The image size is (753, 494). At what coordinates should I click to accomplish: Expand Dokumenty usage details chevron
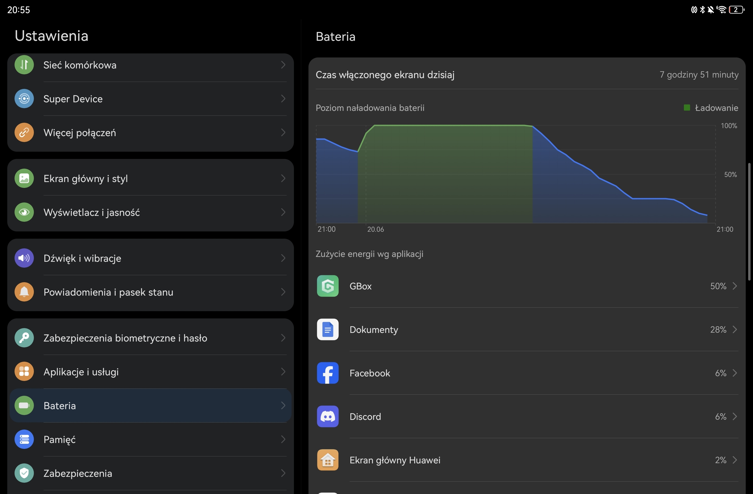(x=735, y=329)
